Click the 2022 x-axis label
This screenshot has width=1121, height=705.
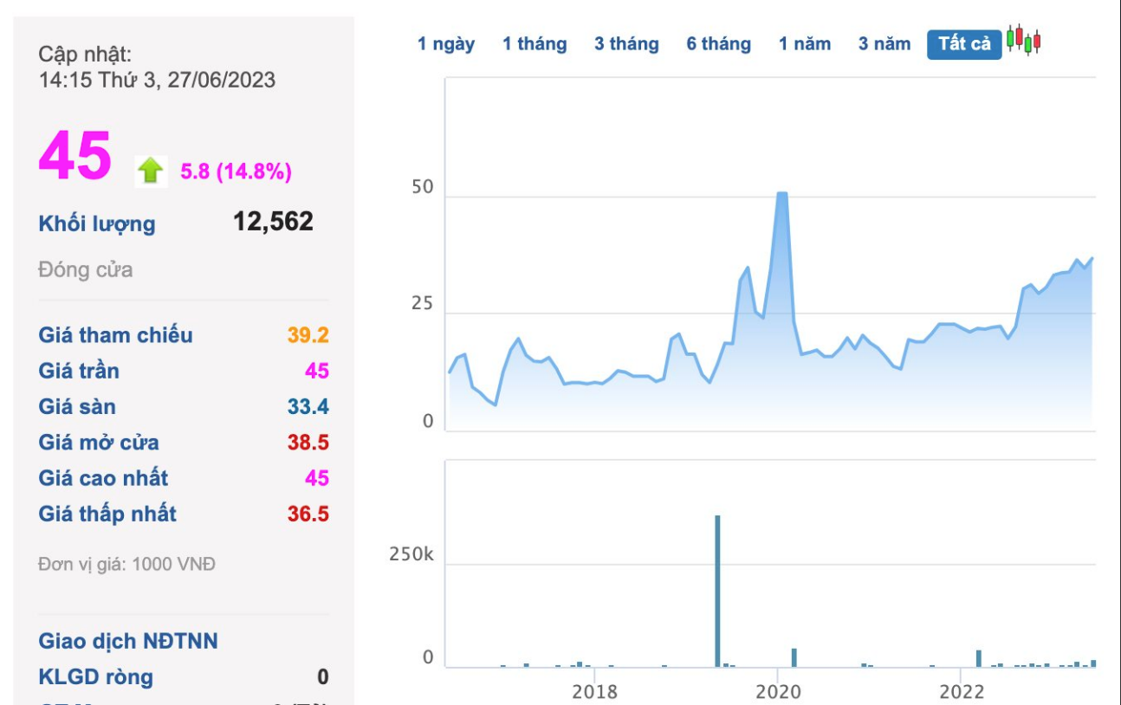pos(962,691)
